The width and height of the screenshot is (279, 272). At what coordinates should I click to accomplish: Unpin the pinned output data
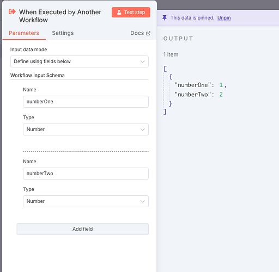coord(224,18)
